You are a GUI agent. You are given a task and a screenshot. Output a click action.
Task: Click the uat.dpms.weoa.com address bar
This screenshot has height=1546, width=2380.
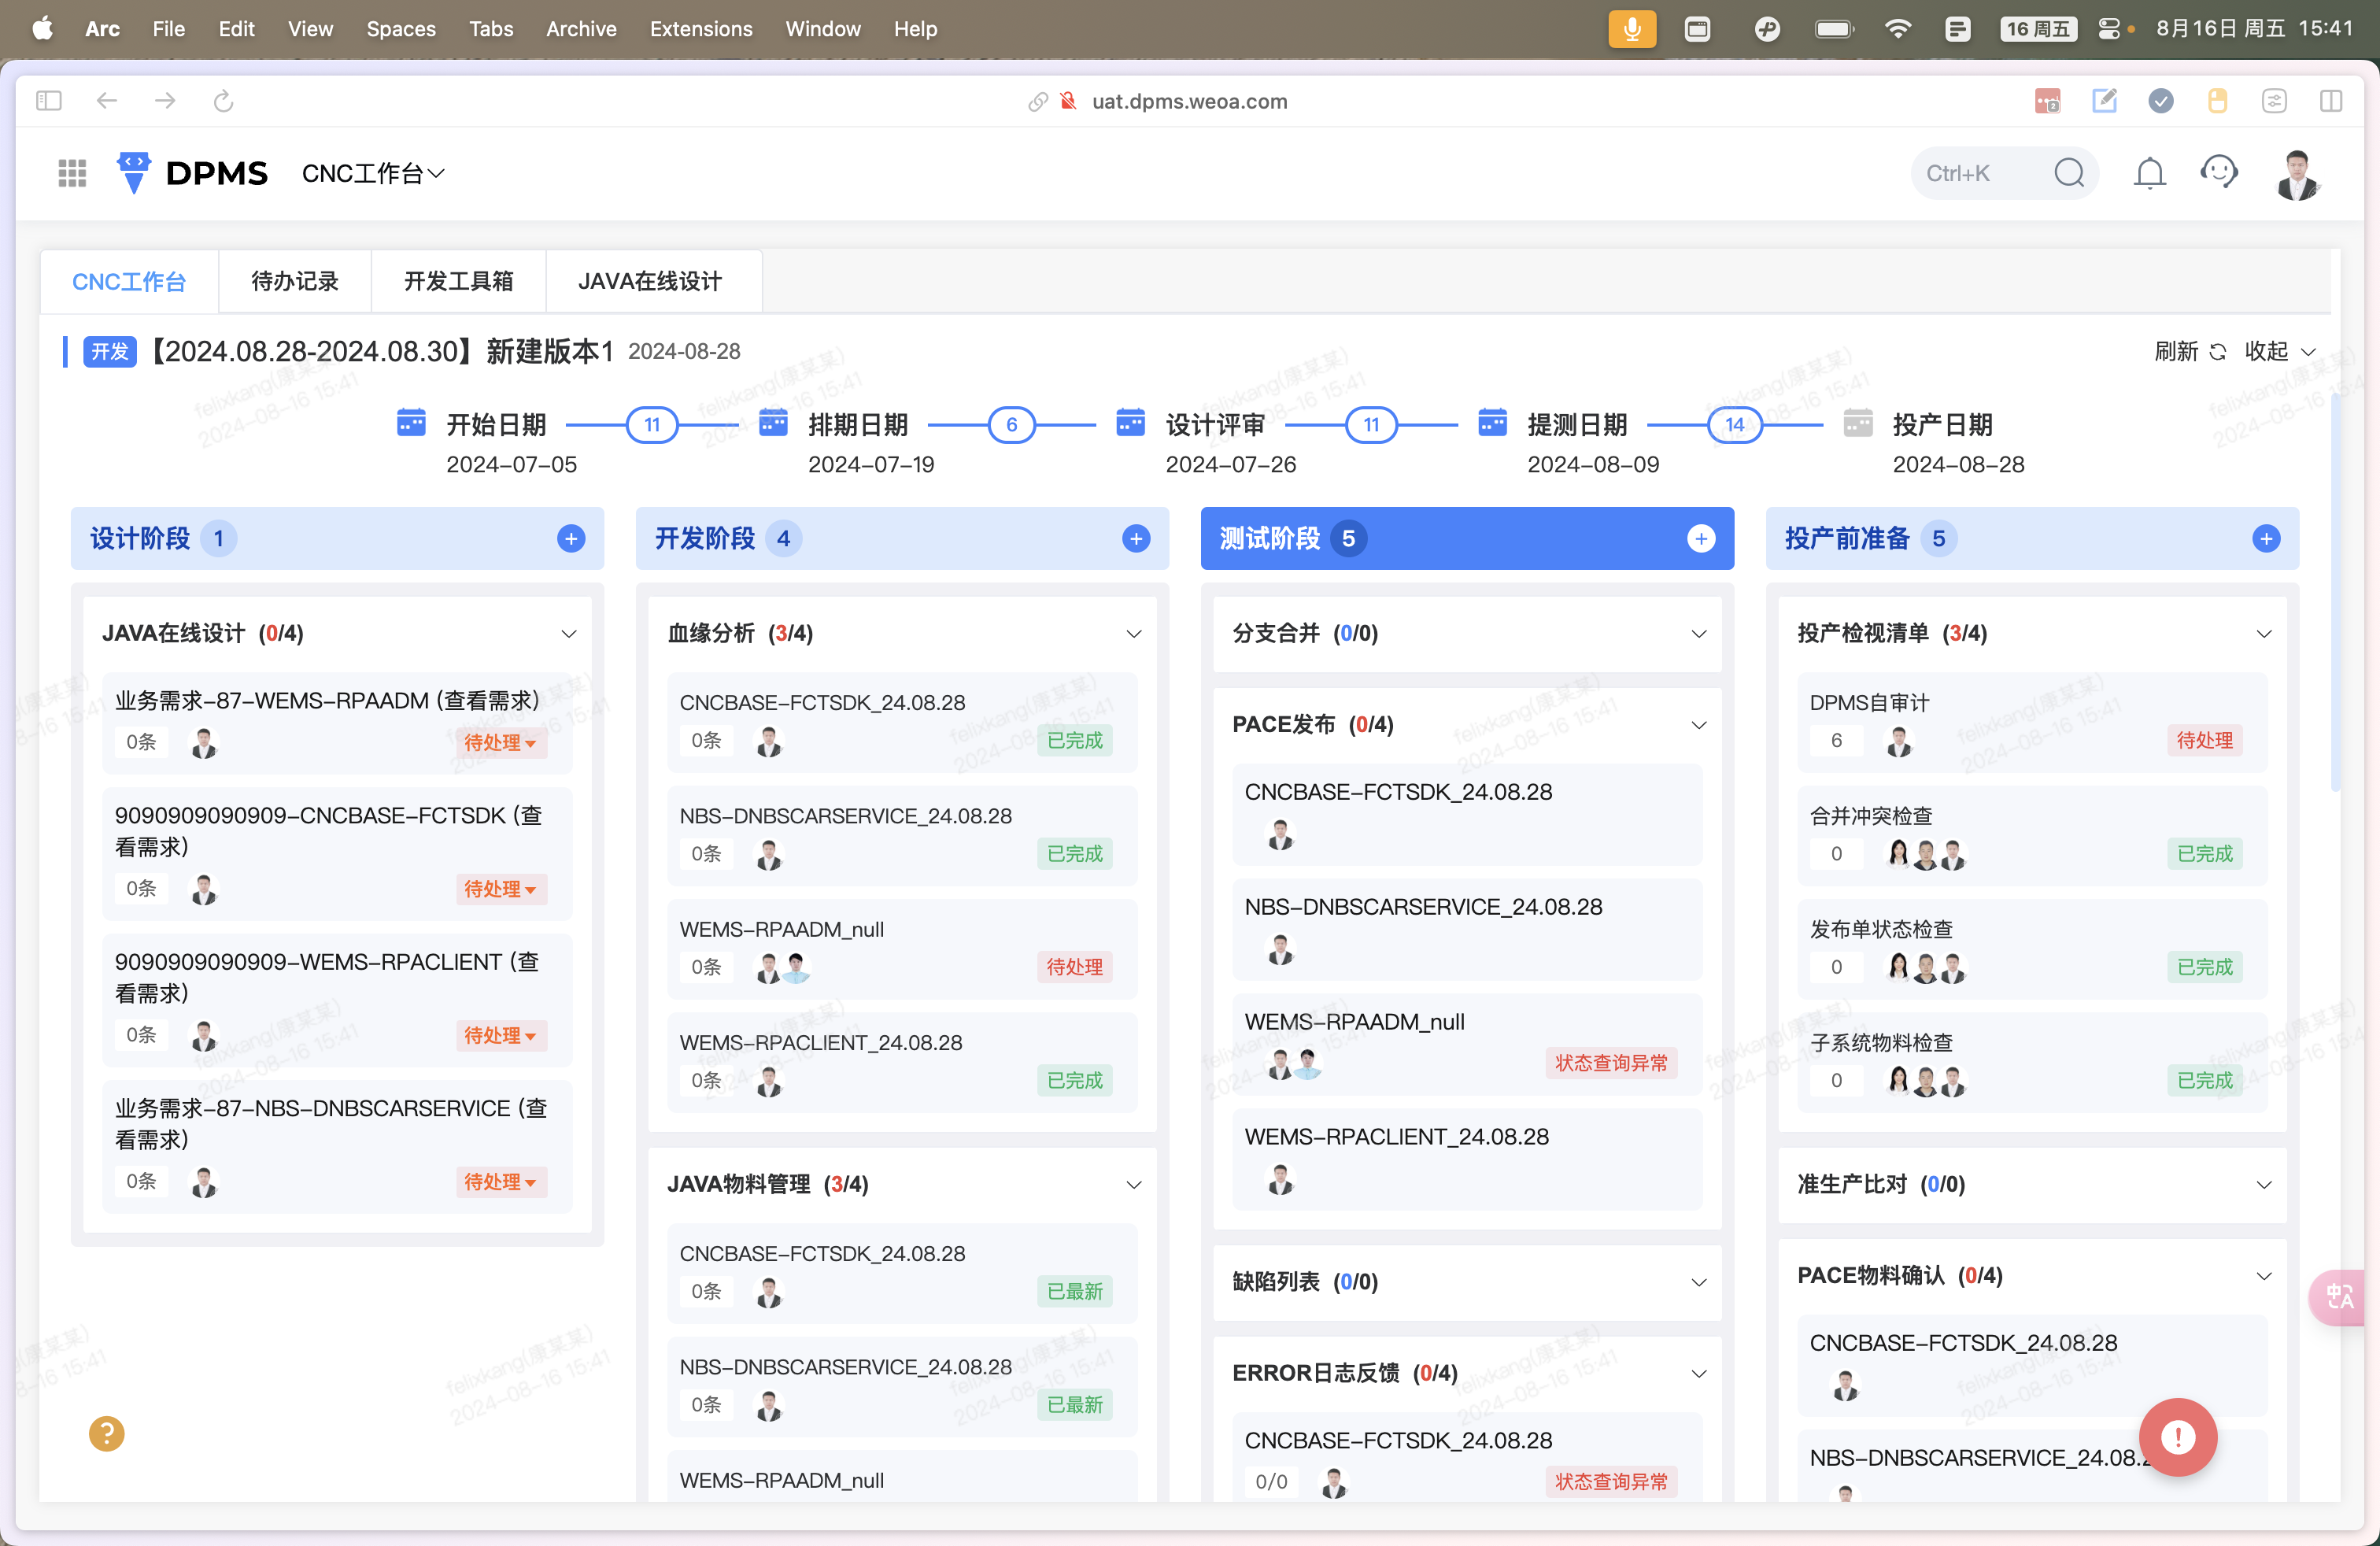[1189, 101]
